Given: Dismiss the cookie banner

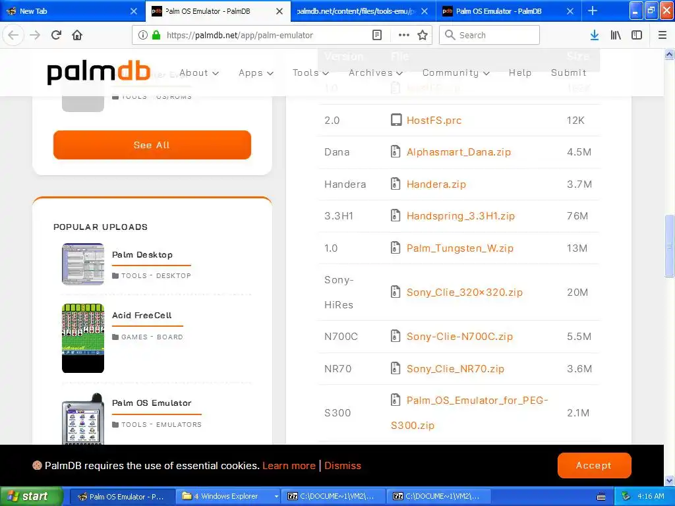Looking at the screenshot, I should click(343, 466).
